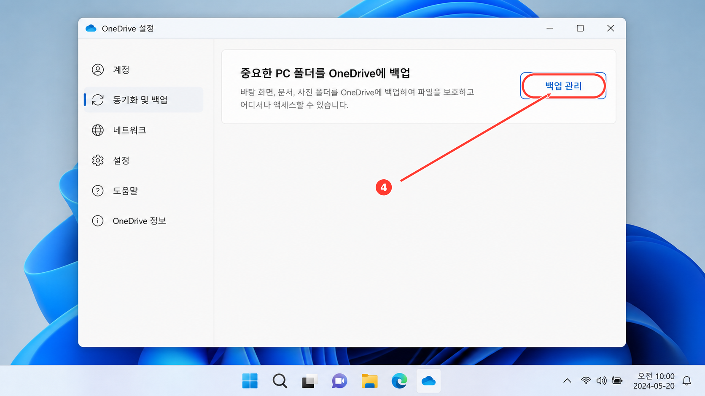Image resolution: width=705 pixels, height=396 pixels.
Task: Click the help question mark icon
Action: [98, 191]
